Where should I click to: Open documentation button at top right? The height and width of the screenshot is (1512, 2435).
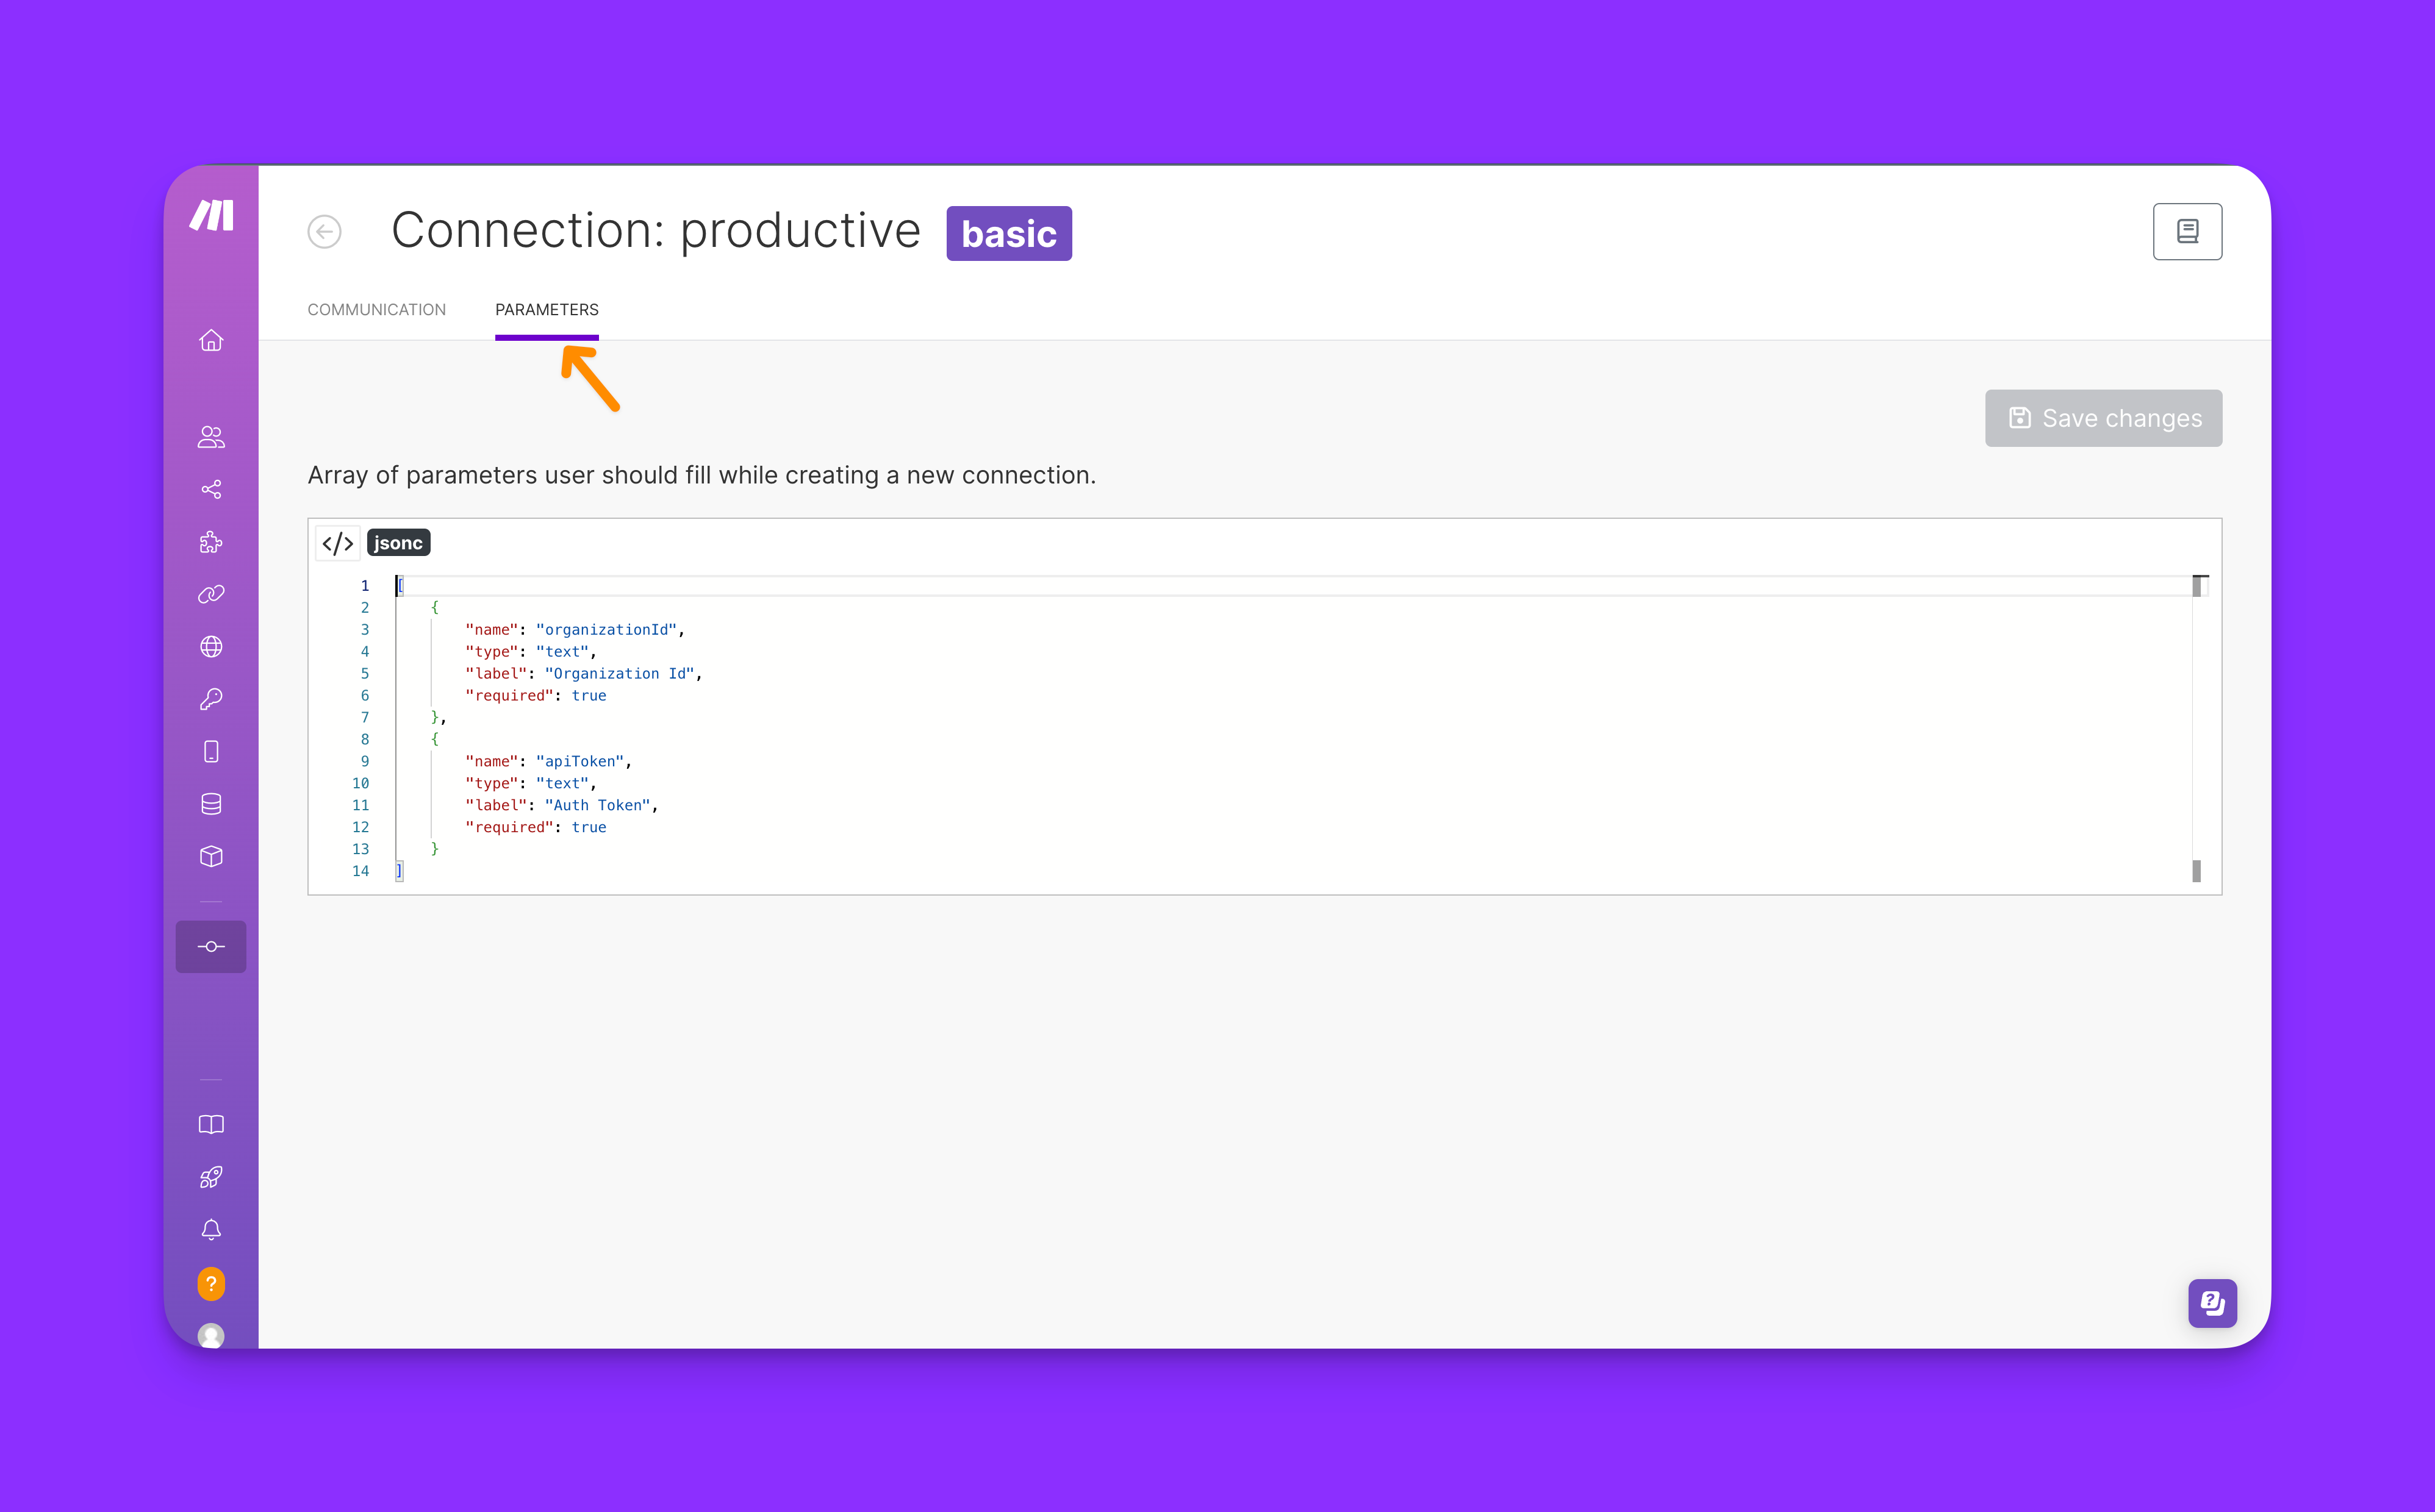click(2187, 232)
